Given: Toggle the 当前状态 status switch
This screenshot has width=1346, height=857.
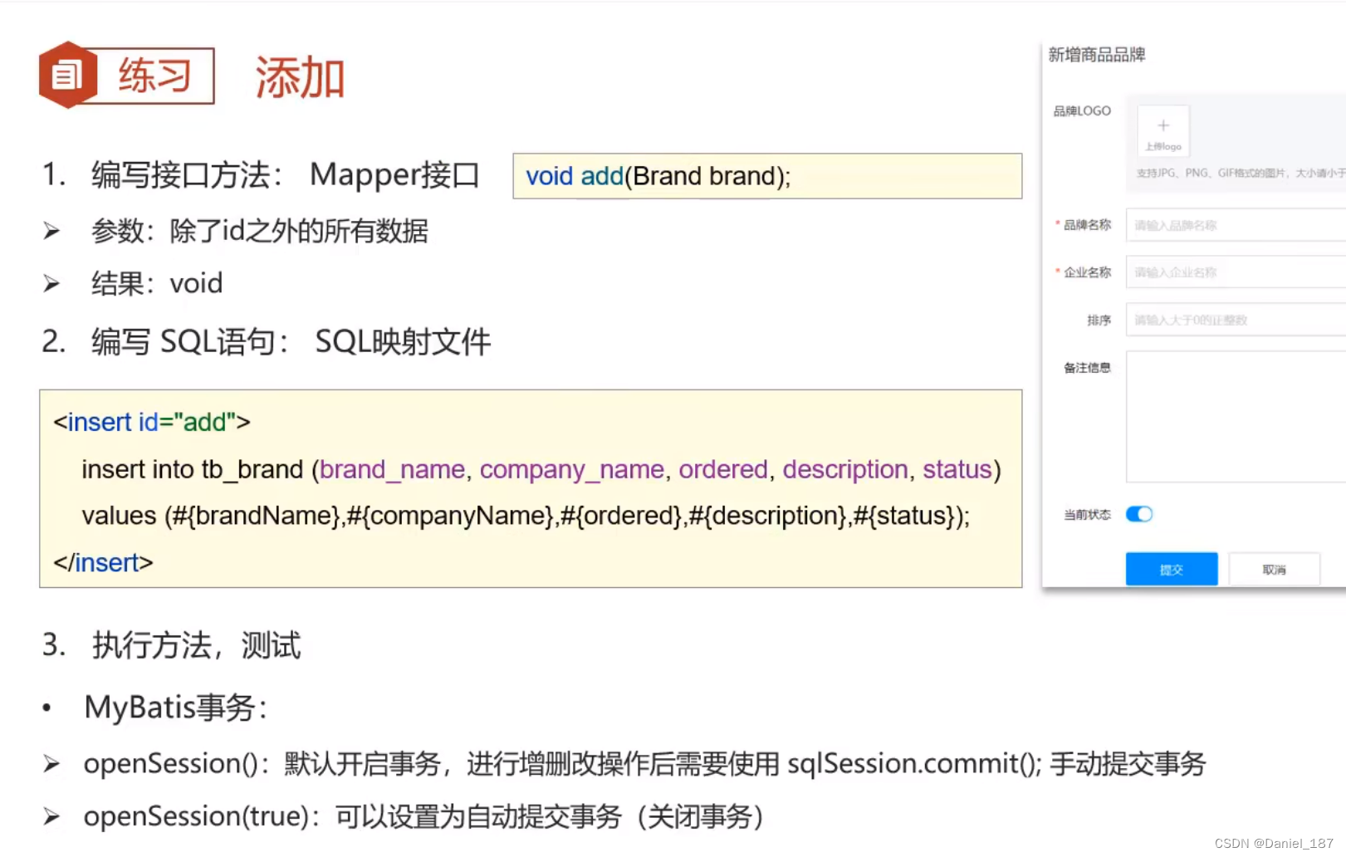Looking at the screenshot, I should tap(1139, 514).
